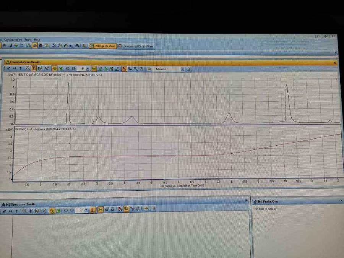Close the Chromatogram Results panel

coord(335,63)
